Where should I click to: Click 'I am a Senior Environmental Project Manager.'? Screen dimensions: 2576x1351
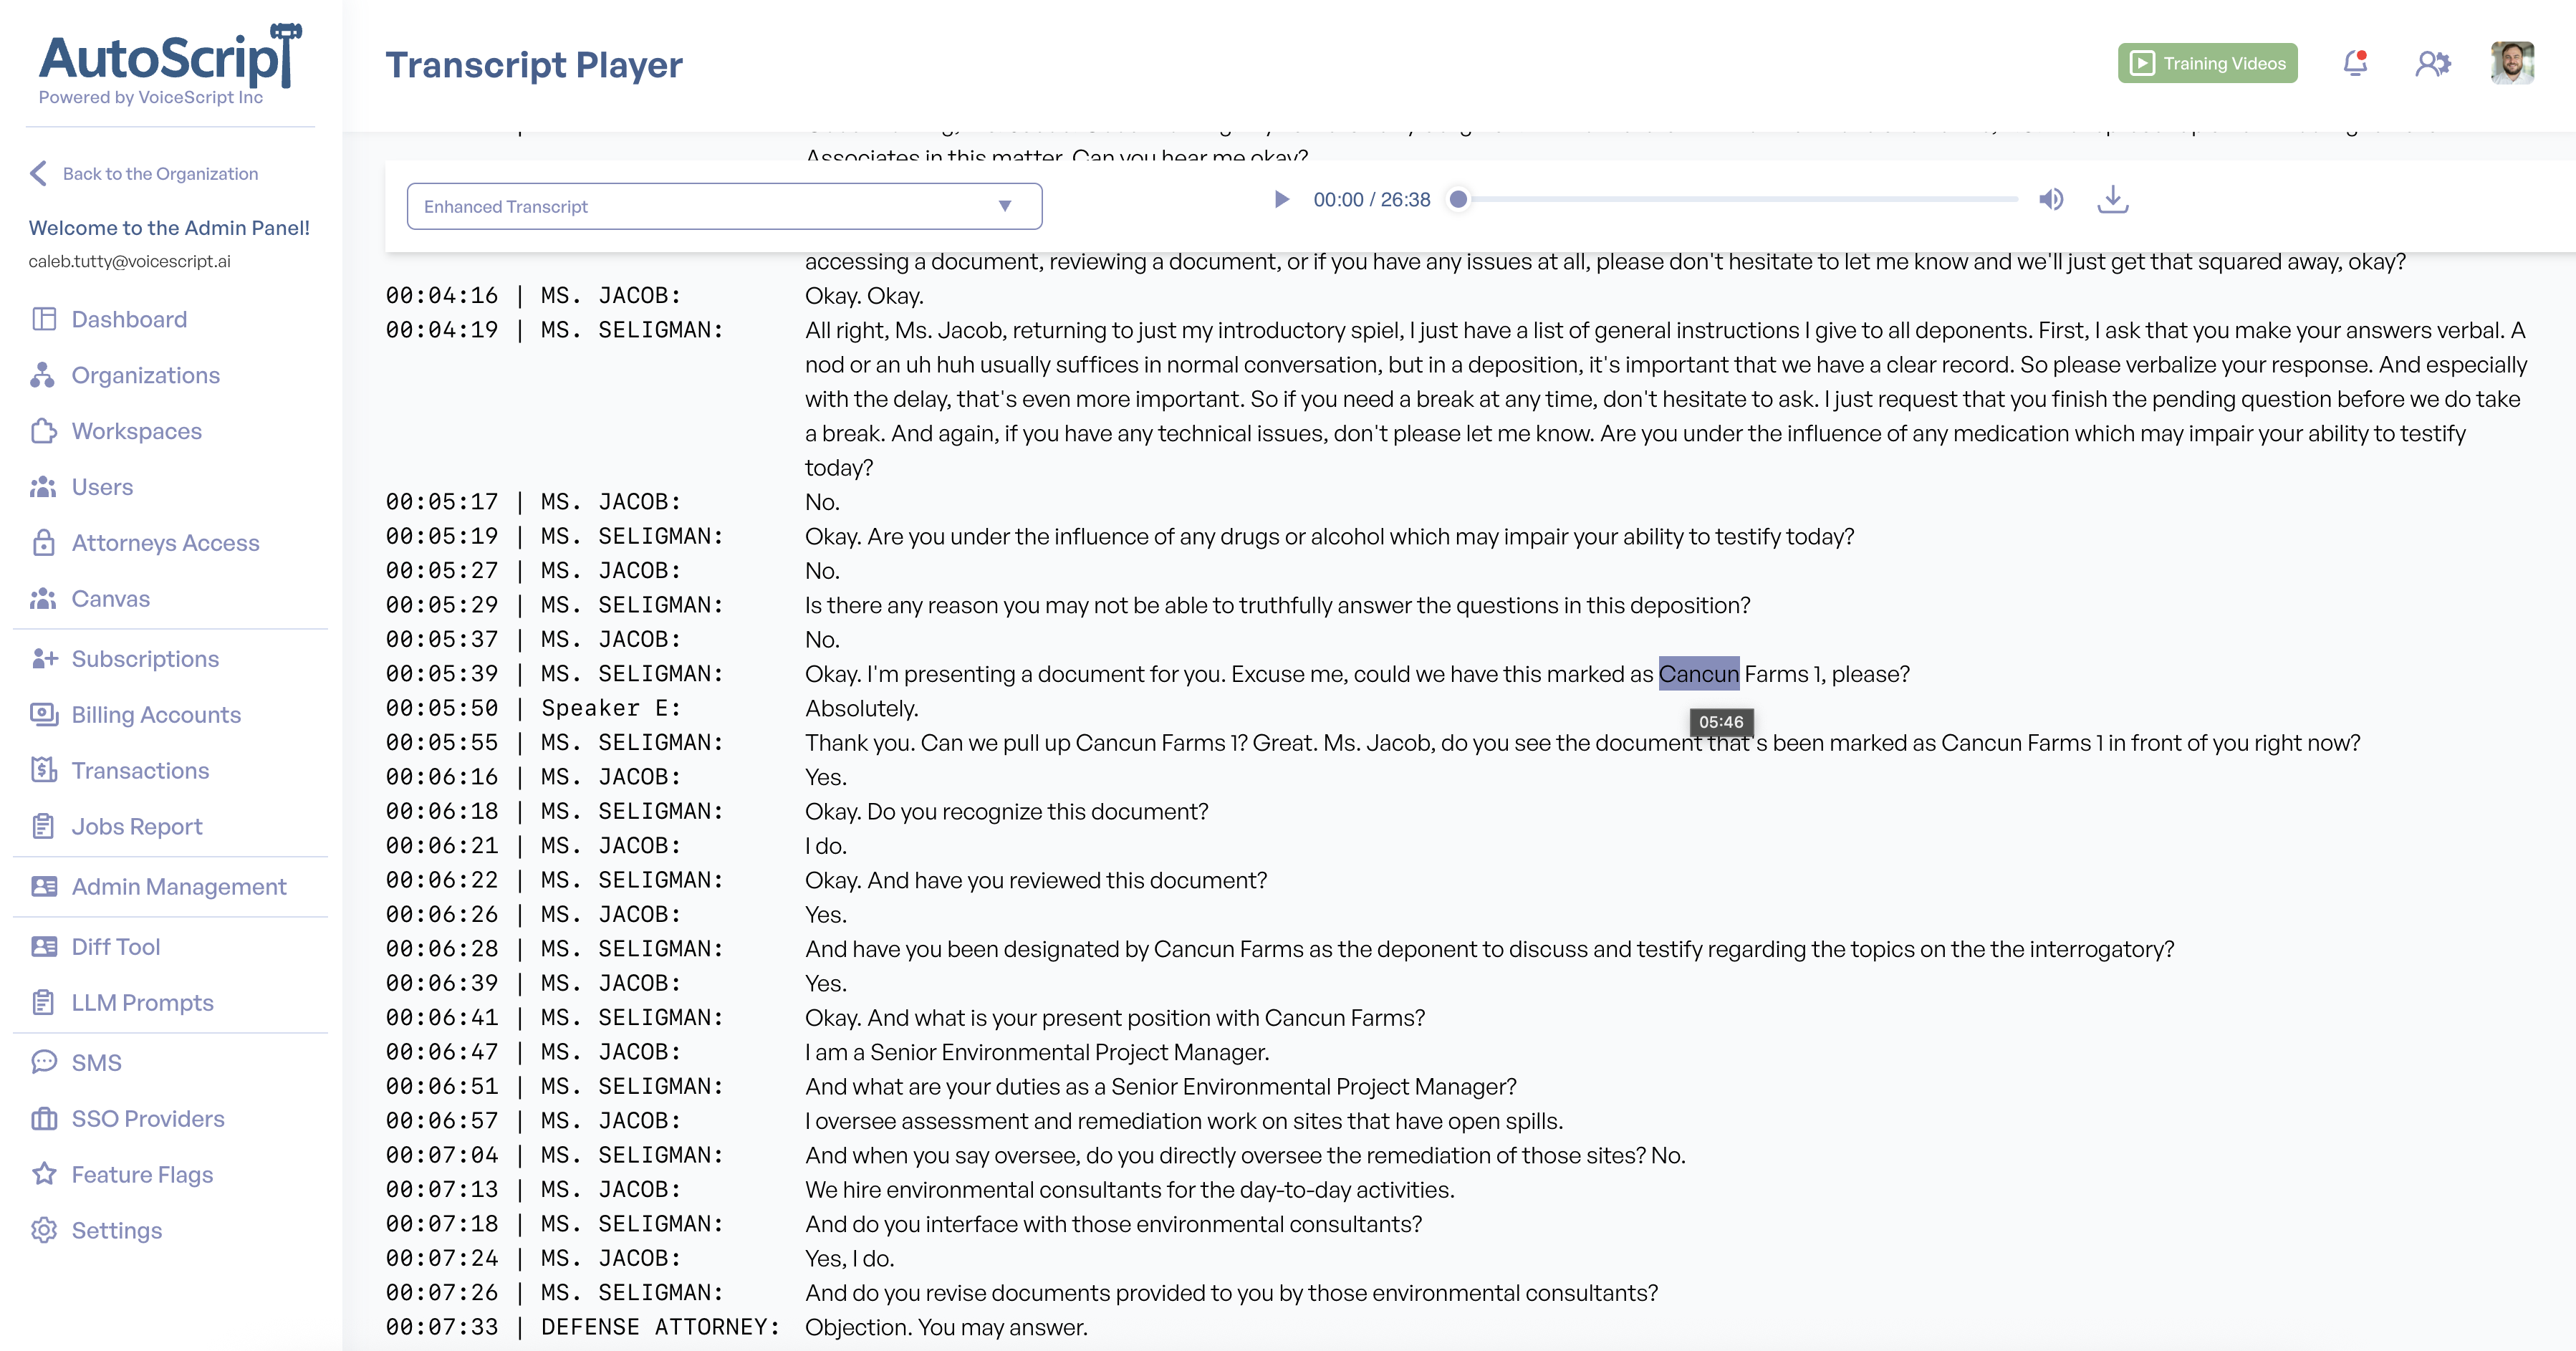point(1037,1052)
